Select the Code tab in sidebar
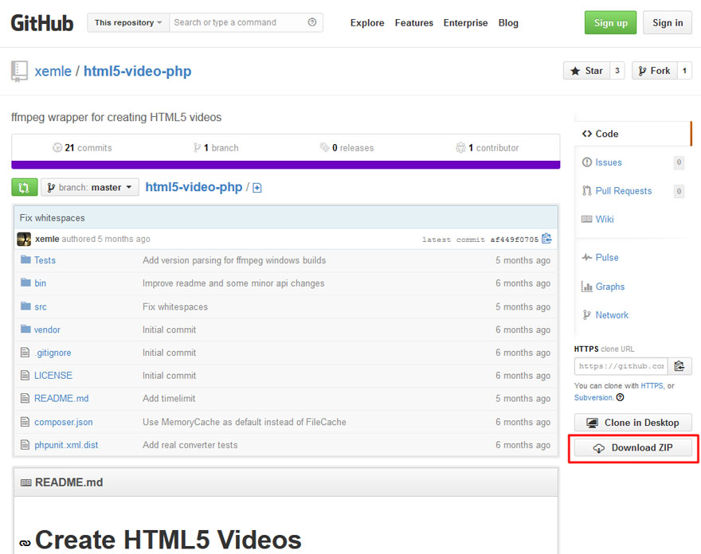 click(632, 134)
